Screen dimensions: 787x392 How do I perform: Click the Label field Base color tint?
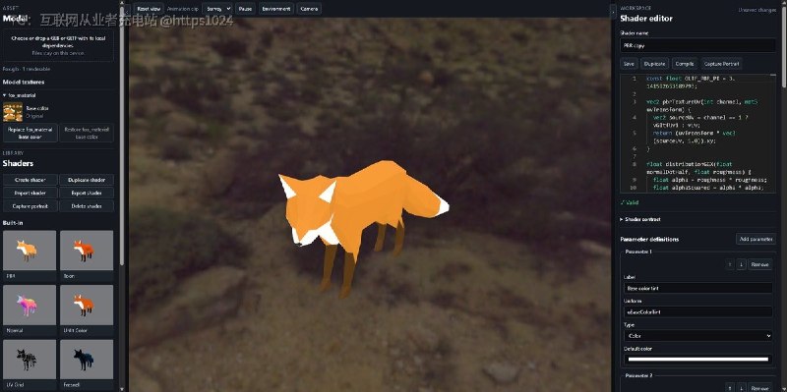(698, 288)
